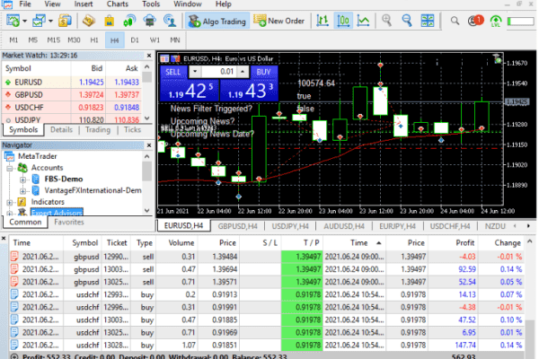This screenshot has height=359, width=539.
Task: Select the M15 timeframe
Action: (53, 40)
